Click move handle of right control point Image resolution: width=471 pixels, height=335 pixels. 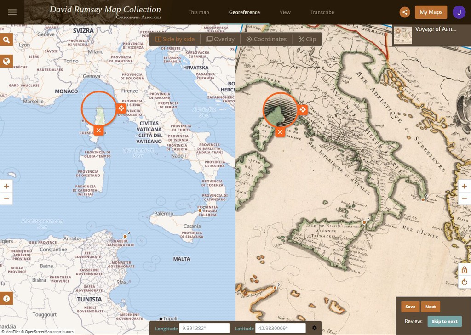(303, 109)
